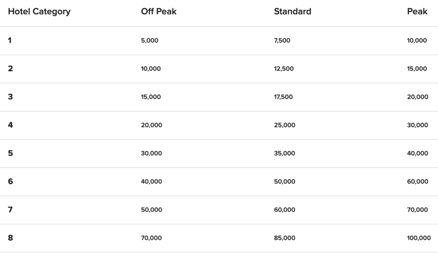
Task: Select the Category 1 row label
Action: tap(10, 41)
